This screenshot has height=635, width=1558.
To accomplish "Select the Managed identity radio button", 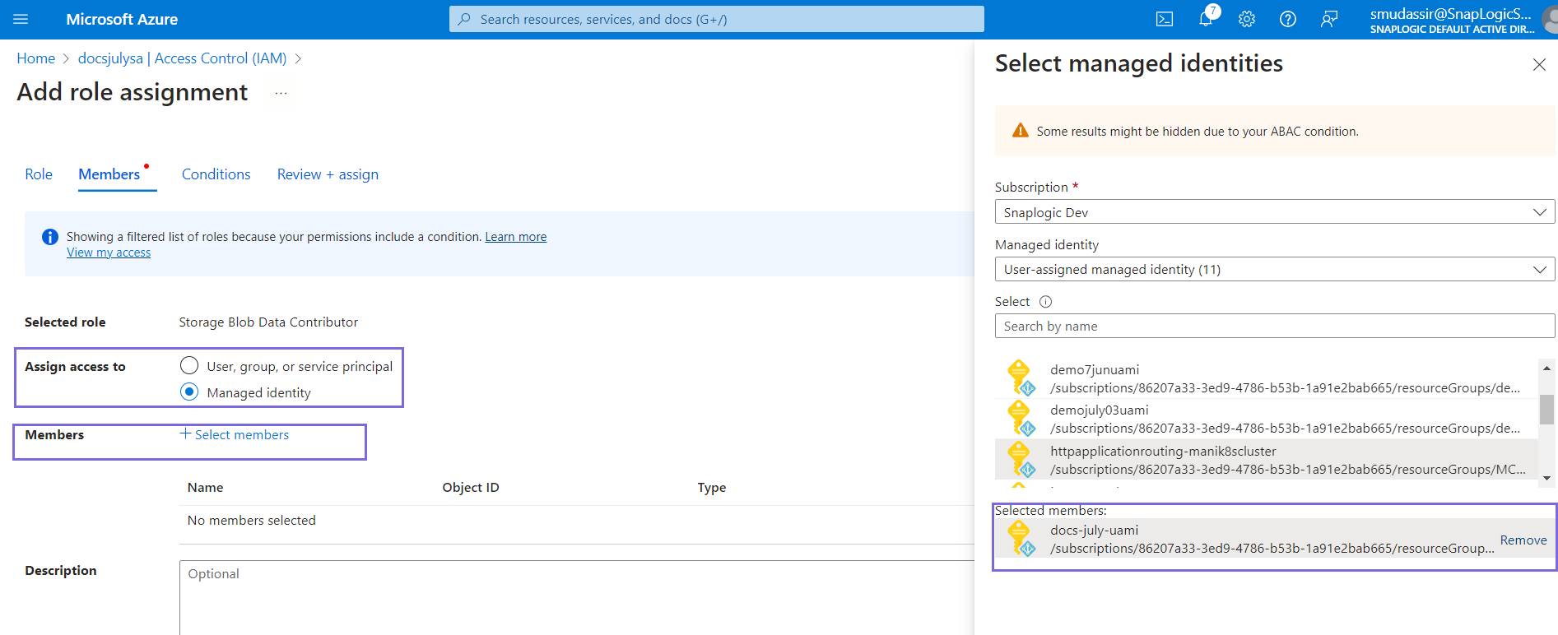I will (x=189, y=392).
